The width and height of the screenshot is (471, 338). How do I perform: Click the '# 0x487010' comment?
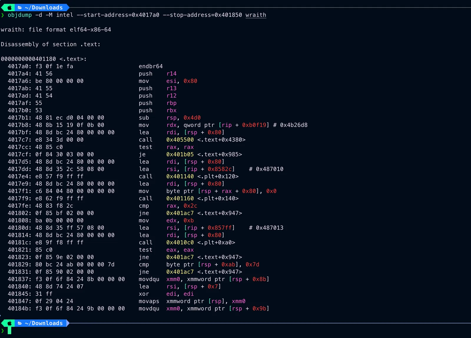tap(266, 169)
